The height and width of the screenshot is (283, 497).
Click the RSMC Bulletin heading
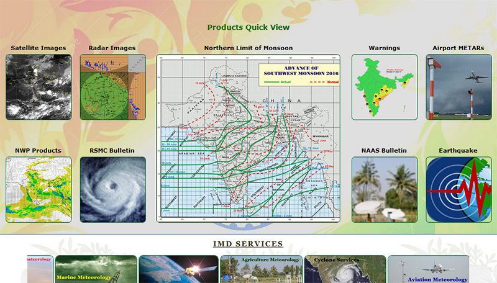pos(112,151)
